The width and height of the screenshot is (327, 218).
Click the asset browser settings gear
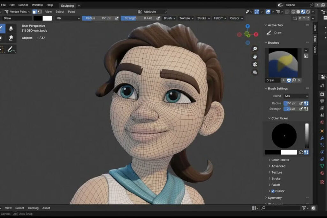tap(313, 208)
